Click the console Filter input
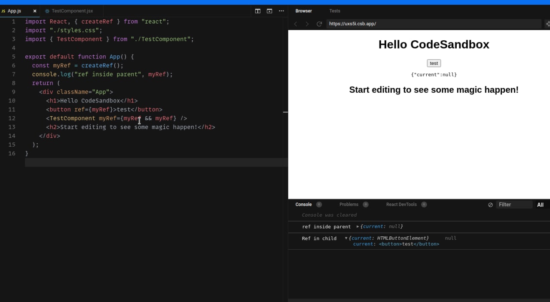Image resolution: width=550 pixels, height=302 pixels. click(x=514, y=205)
